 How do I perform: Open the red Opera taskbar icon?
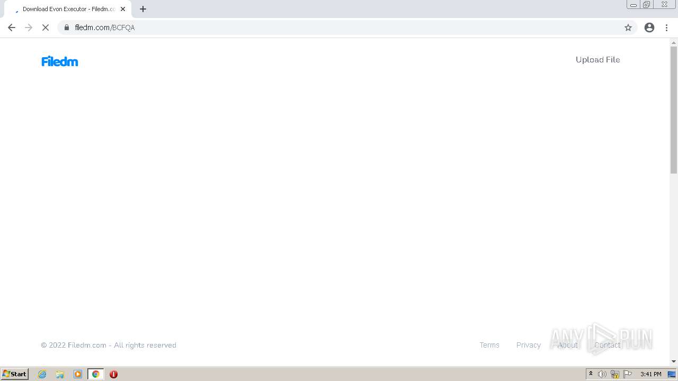(x=113, y=374)
